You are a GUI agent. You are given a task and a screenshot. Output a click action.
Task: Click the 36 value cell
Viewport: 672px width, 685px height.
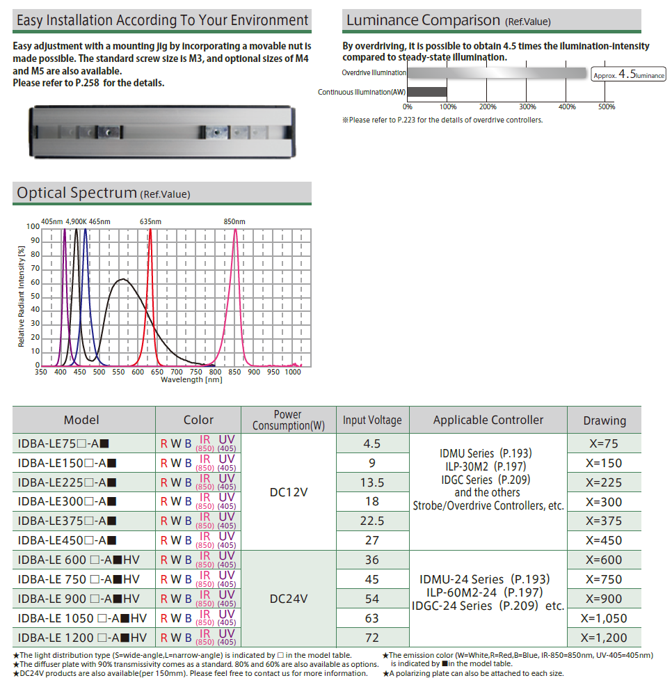pos(372,560)
